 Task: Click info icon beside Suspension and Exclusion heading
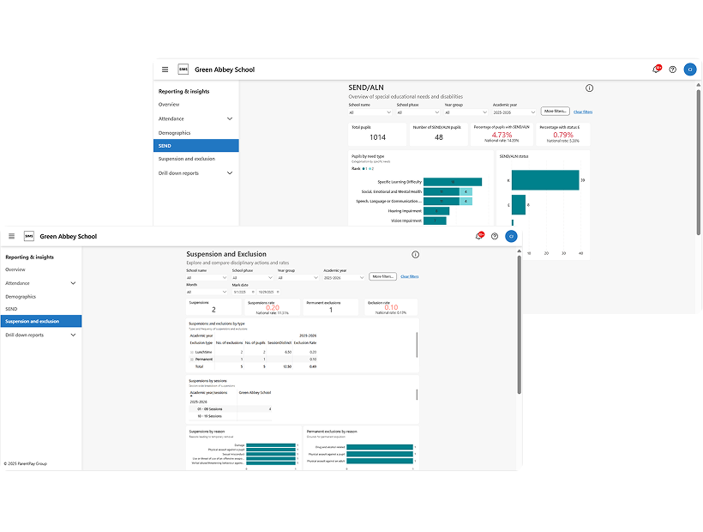coord(415,255)
